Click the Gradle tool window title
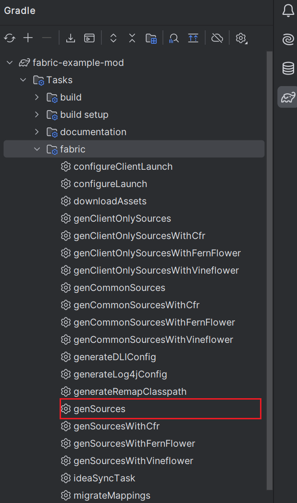Screen dimensions: 297x503 20,11
